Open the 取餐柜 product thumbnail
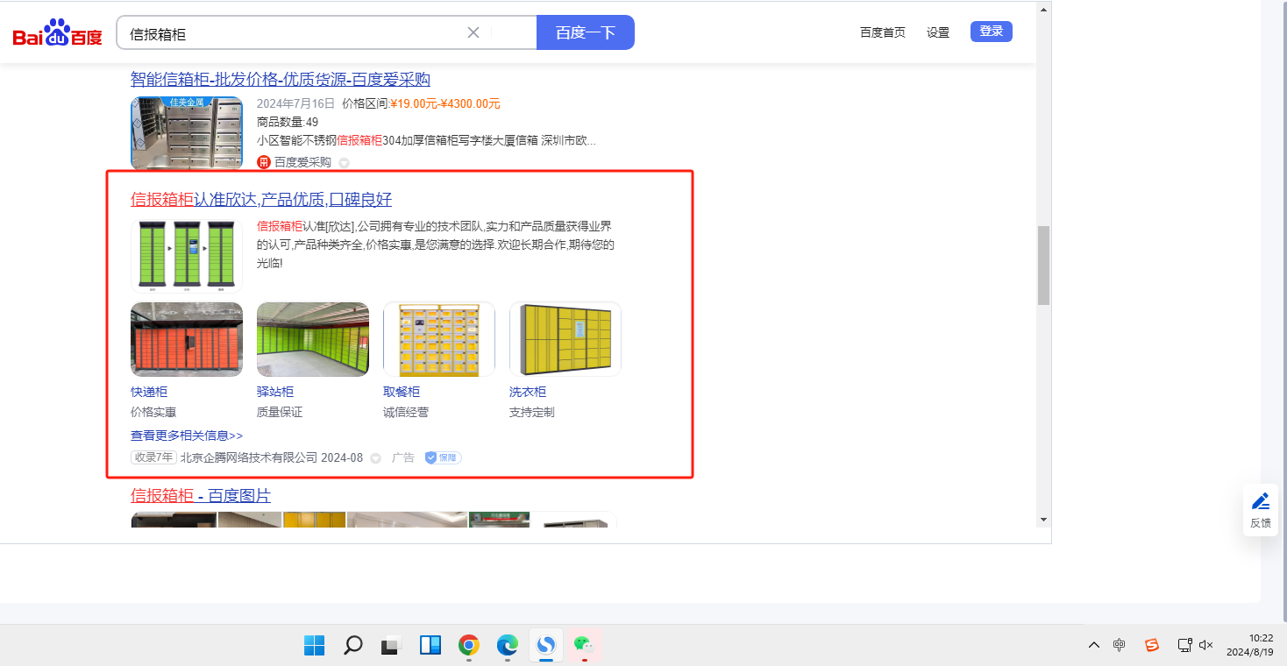The height and width of the screenshot is (666, 1287). 438,339
